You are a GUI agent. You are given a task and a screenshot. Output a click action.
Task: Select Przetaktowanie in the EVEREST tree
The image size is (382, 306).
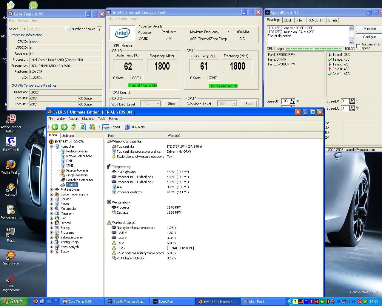[x=77, y=170]
